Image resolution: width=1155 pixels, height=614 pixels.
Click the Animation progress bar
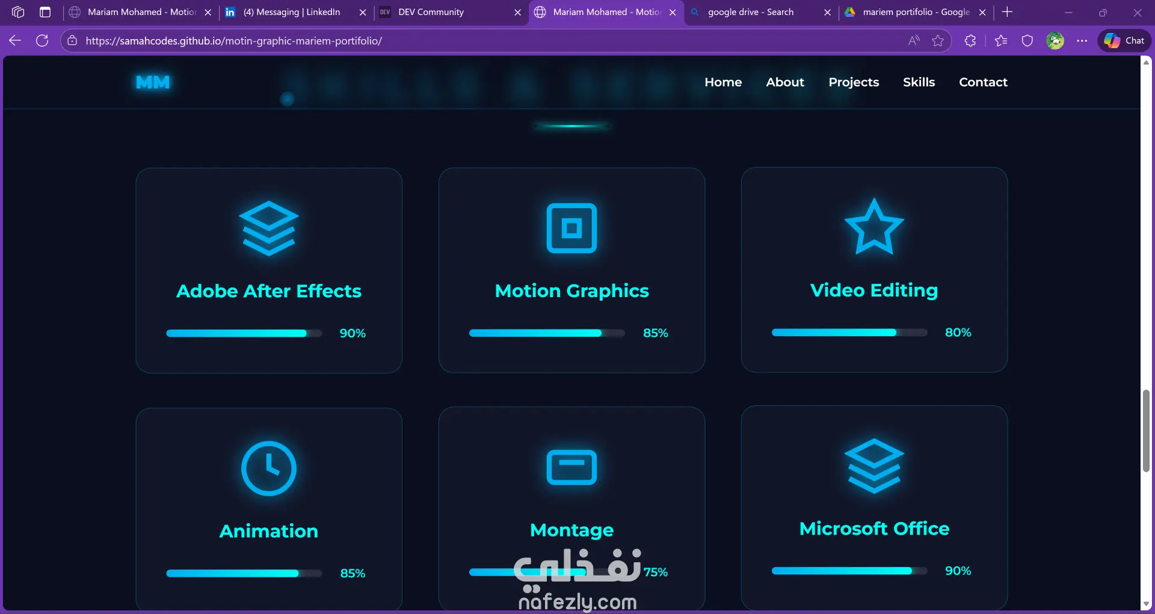(244, 573)
